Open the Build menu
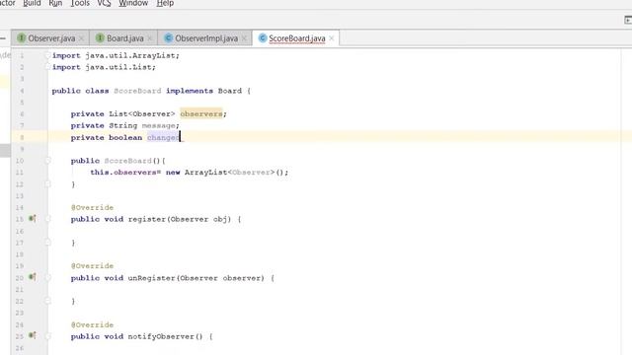The height and width of the screenshot is (355, 632). (32, 3)
